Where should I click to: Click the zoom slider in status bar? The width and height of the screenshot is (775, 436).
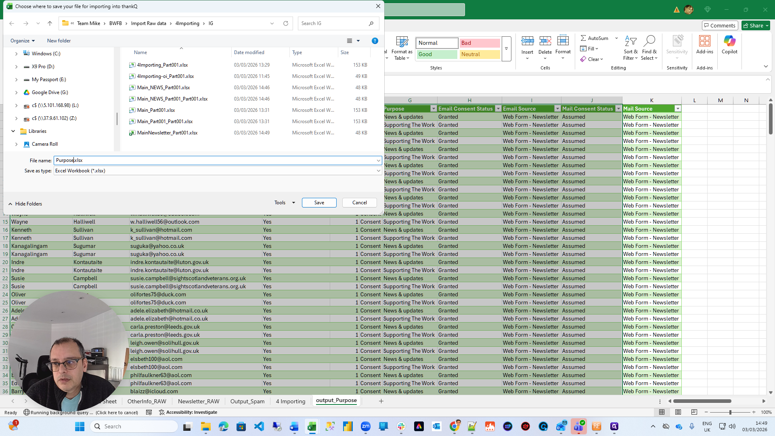pyautogui.click(x=730, y=412)
